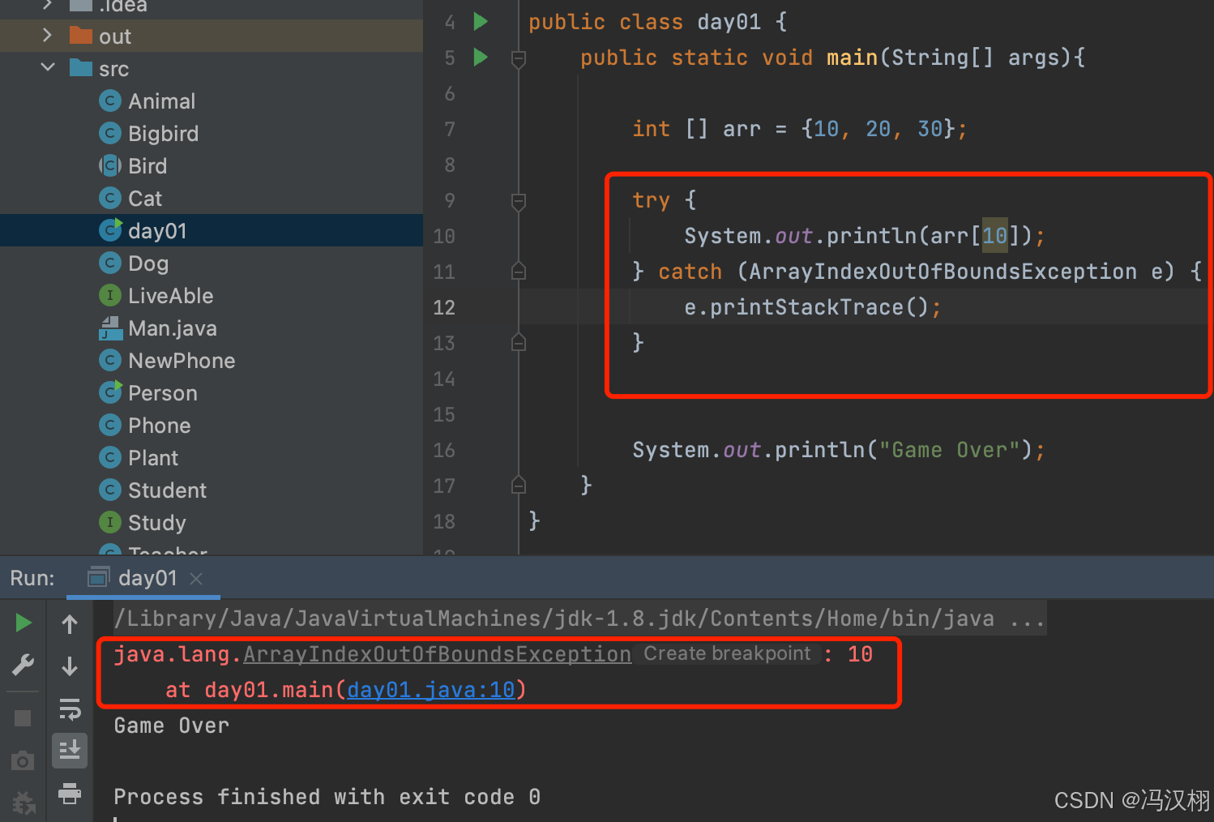The image size is (1214, 822).
Task: Go down the stack trace
Action: point(70,666)
